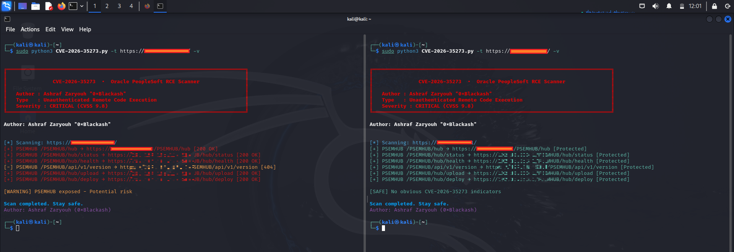Minimize the terminal window
Screen dimensions: 734x252
[x=710, y=19]
